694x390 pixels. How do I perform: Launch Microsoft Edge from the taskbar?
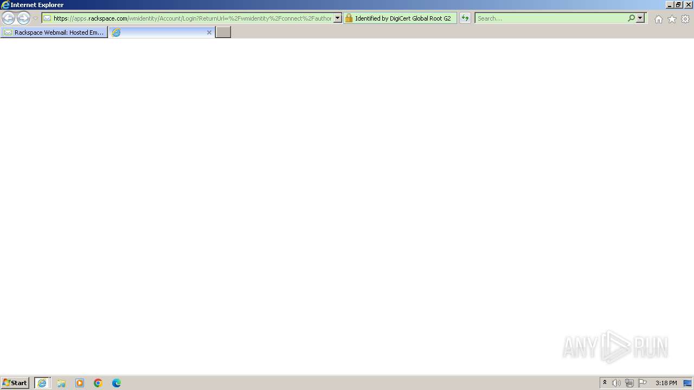[x=117, y=383]
